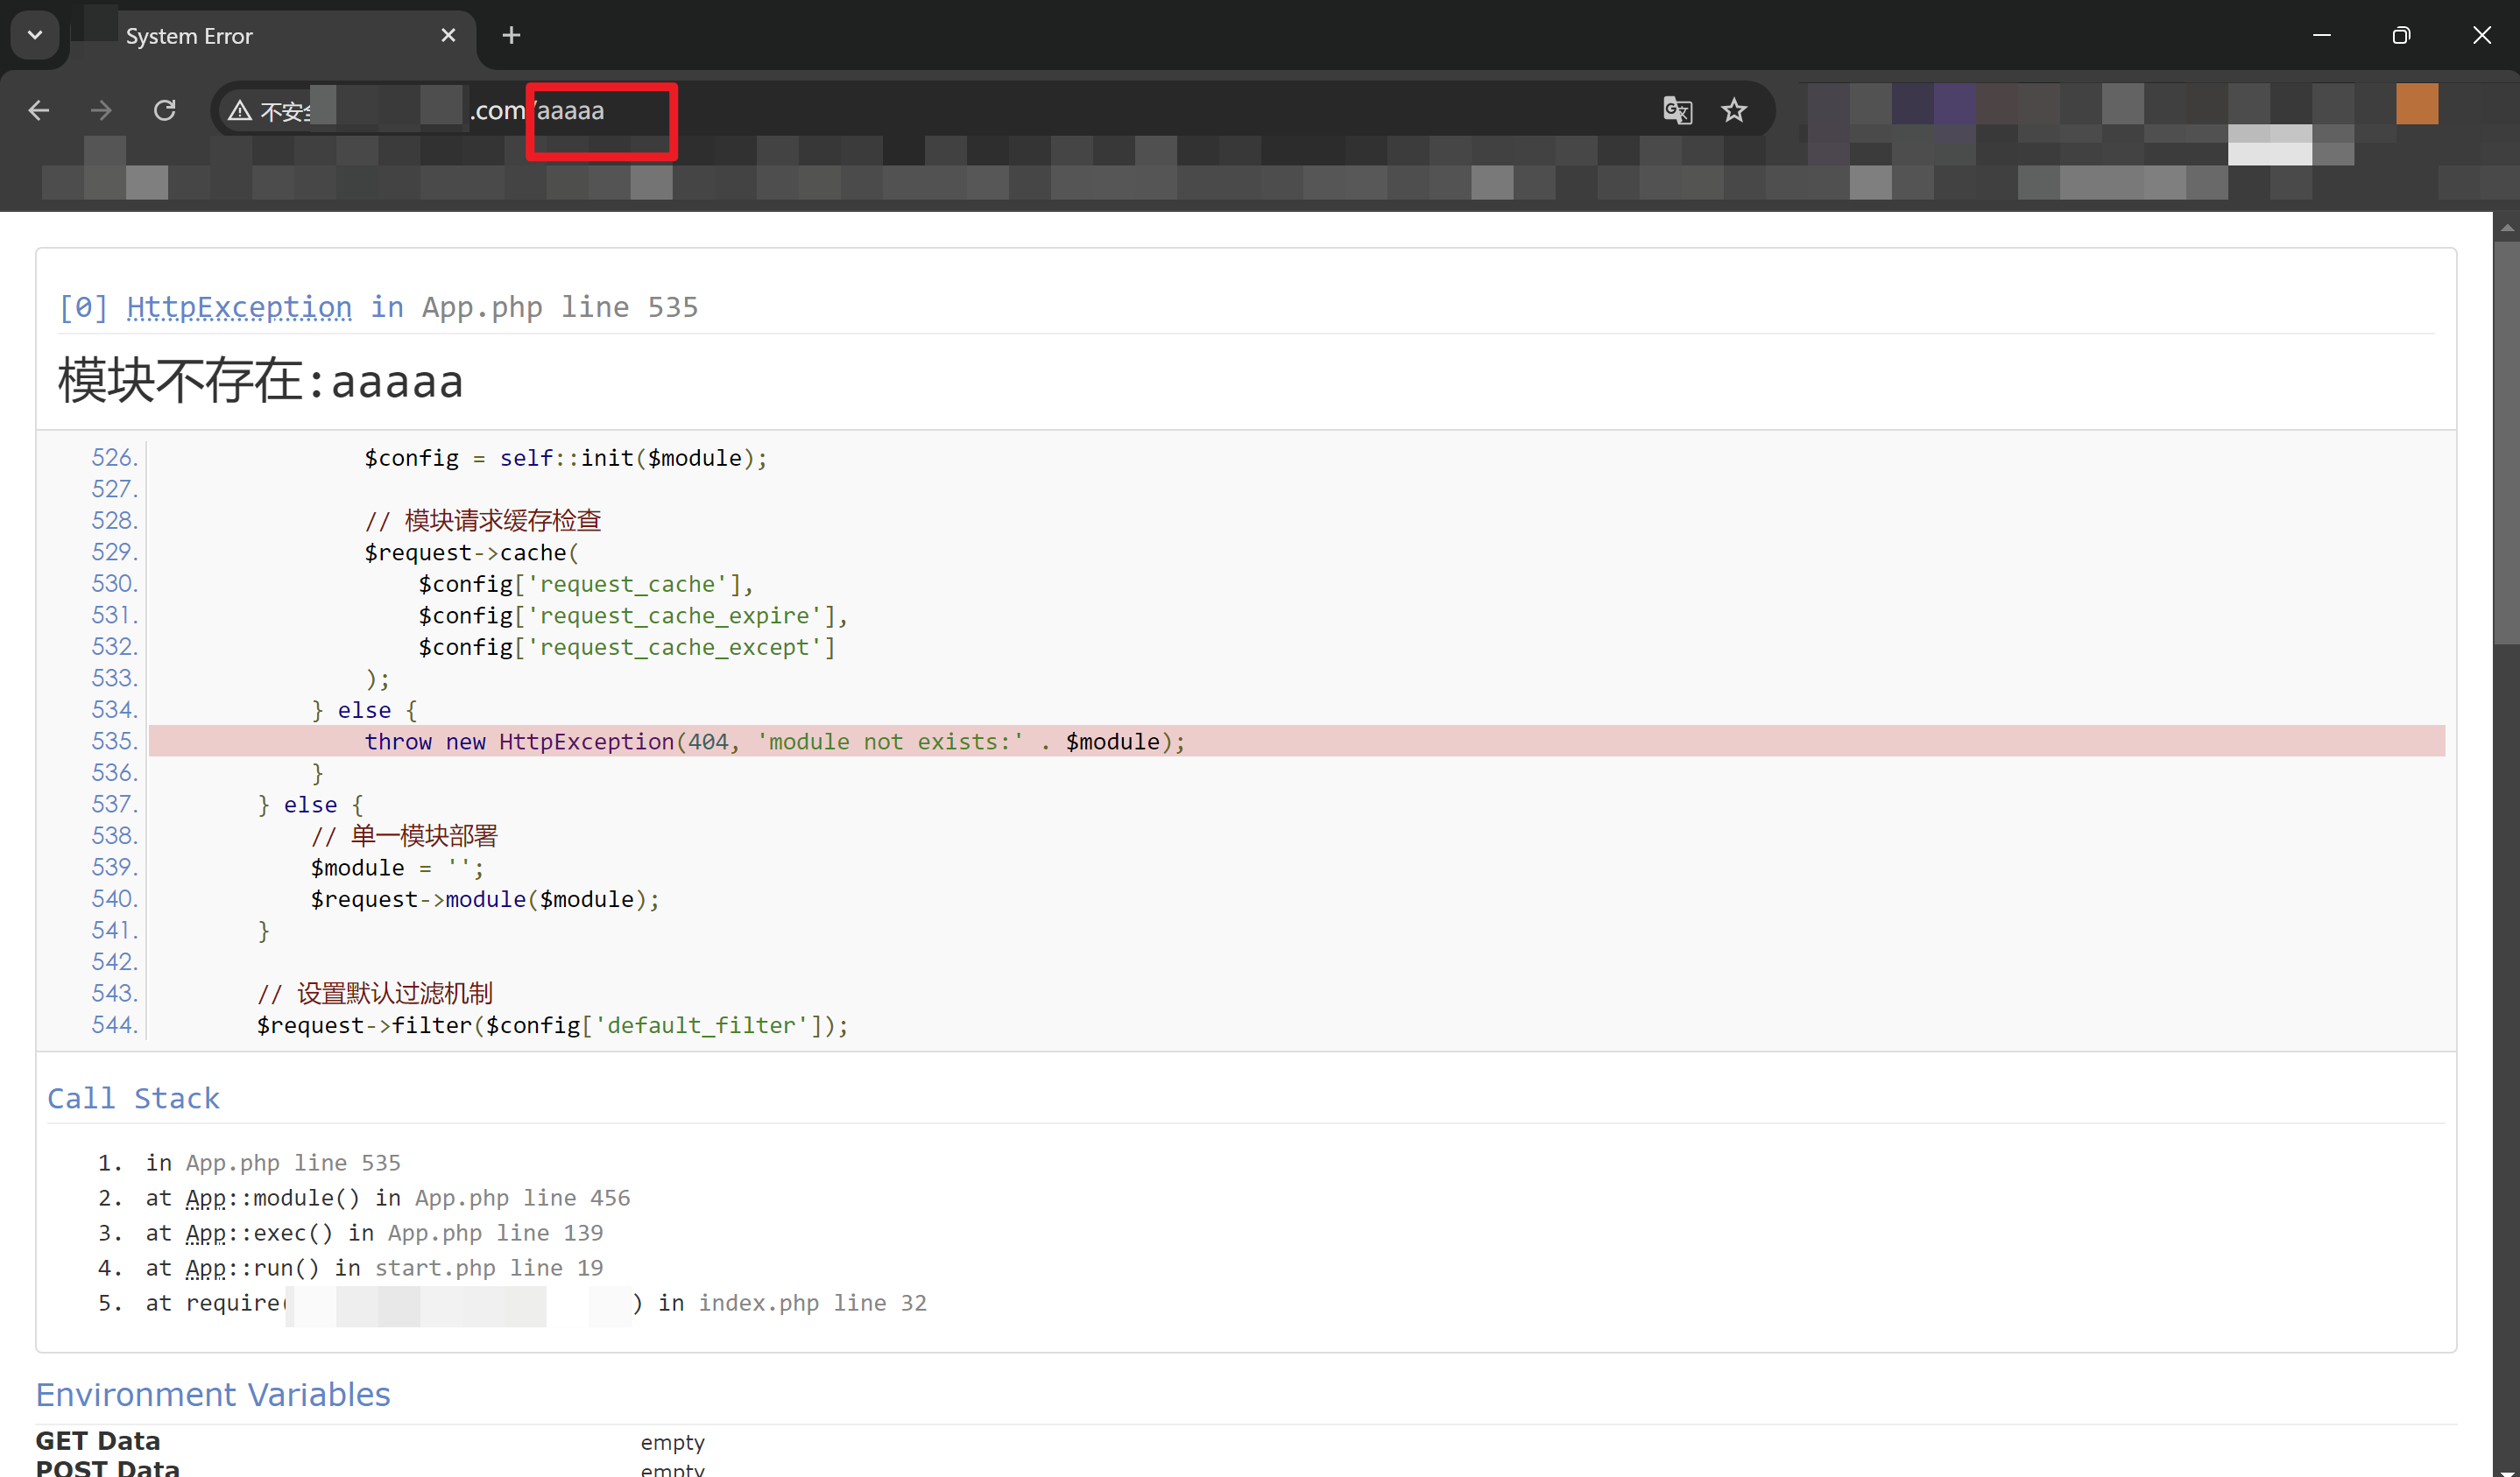Image resolution: width=2520 pixels, height=1477 pixels.
Task: Click the orange profile avatar
Action: [x=2416, y=104]
